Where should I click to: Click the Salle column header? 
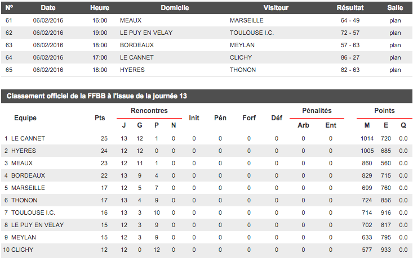tap(395, 8)
